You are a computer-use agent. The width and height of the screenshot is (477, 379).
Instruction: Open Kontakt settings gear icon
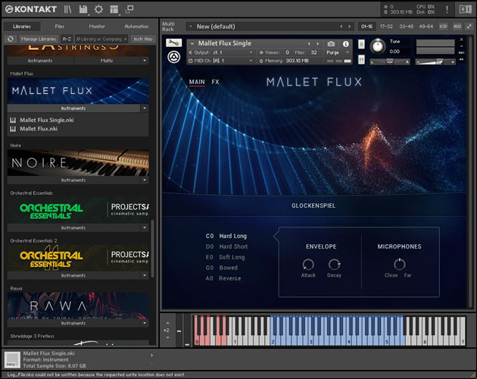(x=98, y=9)
